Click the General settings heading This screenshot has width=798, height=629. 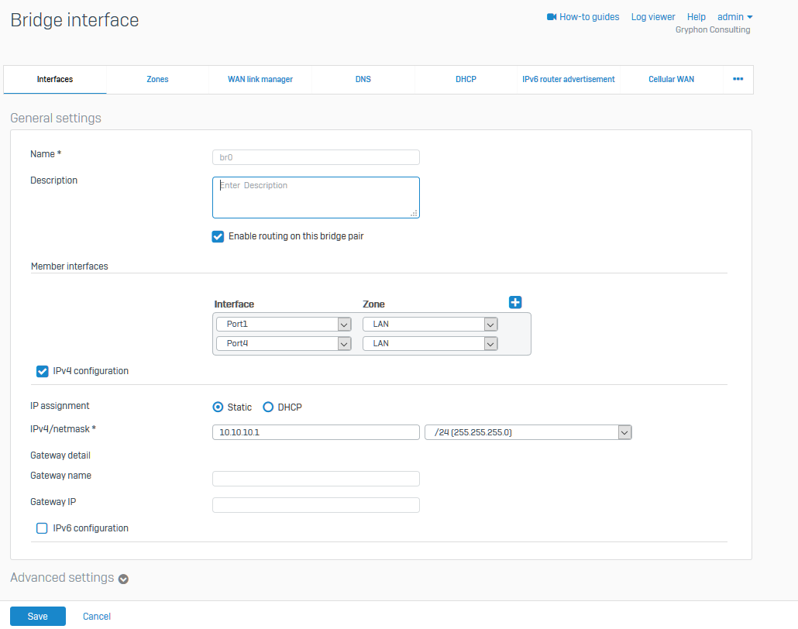pos(56,118)
